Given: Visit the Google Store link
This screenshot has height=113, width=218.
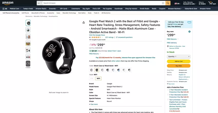Looking at the screenshot, I should 97,35.
